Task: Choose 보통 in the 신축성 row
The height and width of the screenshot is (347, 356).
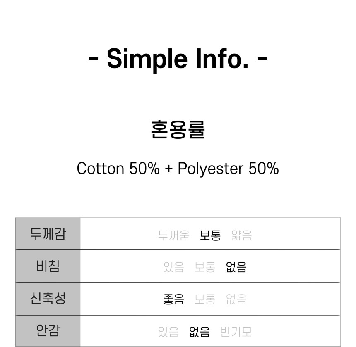Action: (x=205, y=299)
